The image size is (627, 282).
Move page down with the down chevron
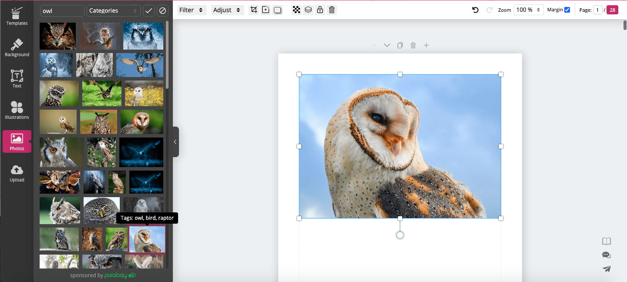tap(387, 45)
